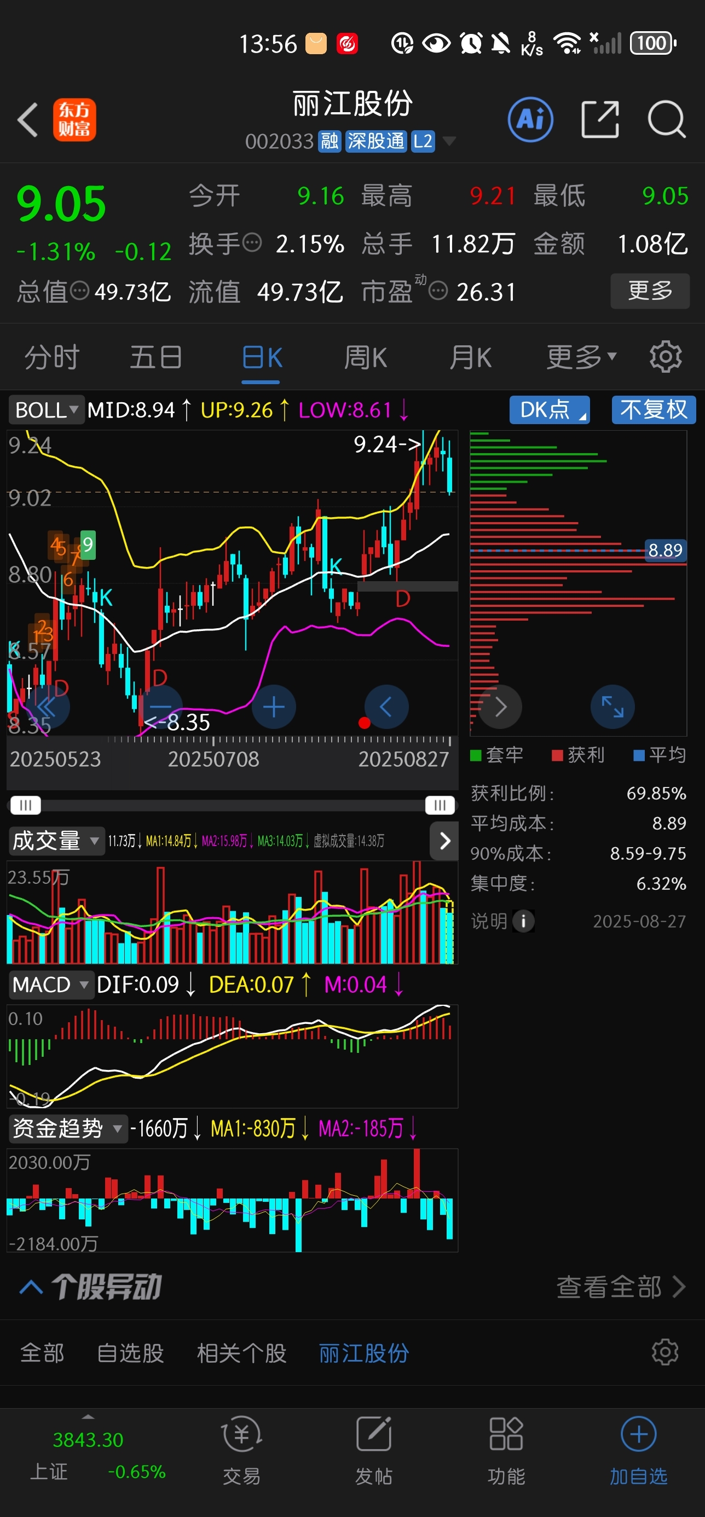Expand stock code dropdown triangle

(x=449, y=141)
